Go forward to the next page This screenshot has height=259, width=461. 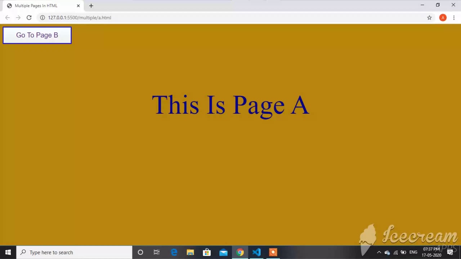click(x=18, y=18)
